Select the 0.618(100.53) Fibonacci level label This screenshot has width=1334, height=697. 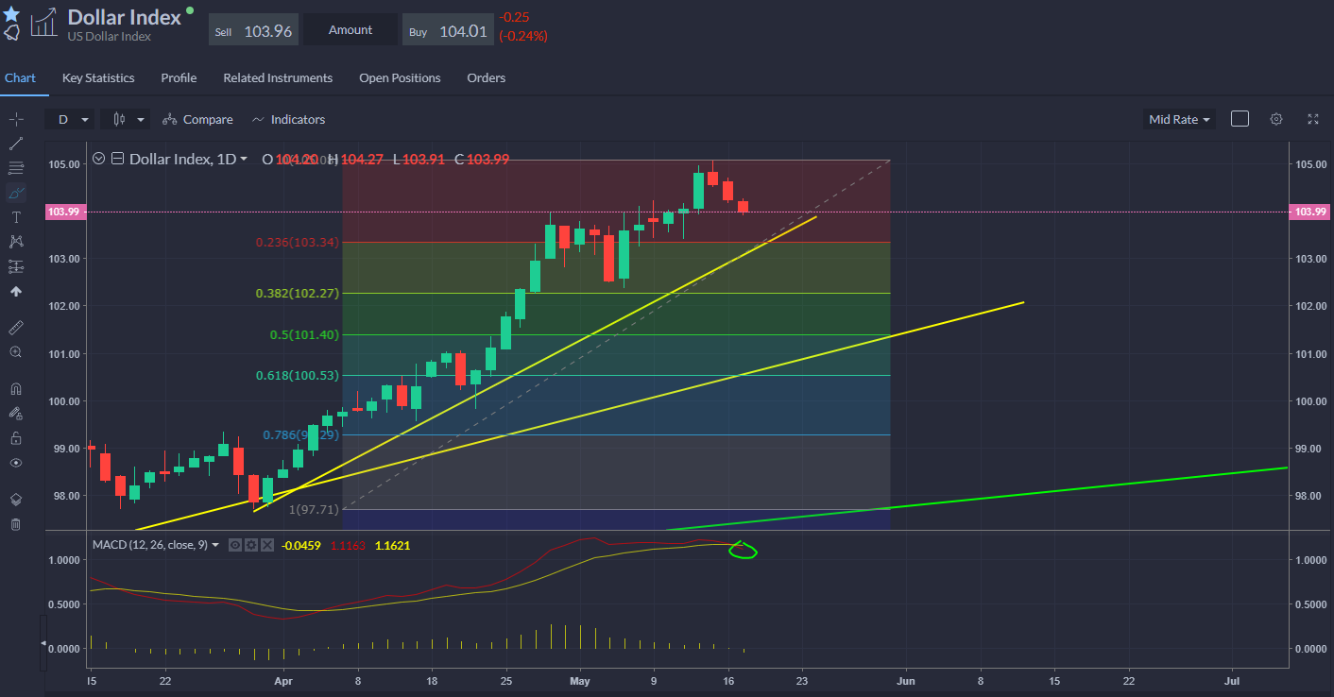pyautogui.click(x=297, y=376)
